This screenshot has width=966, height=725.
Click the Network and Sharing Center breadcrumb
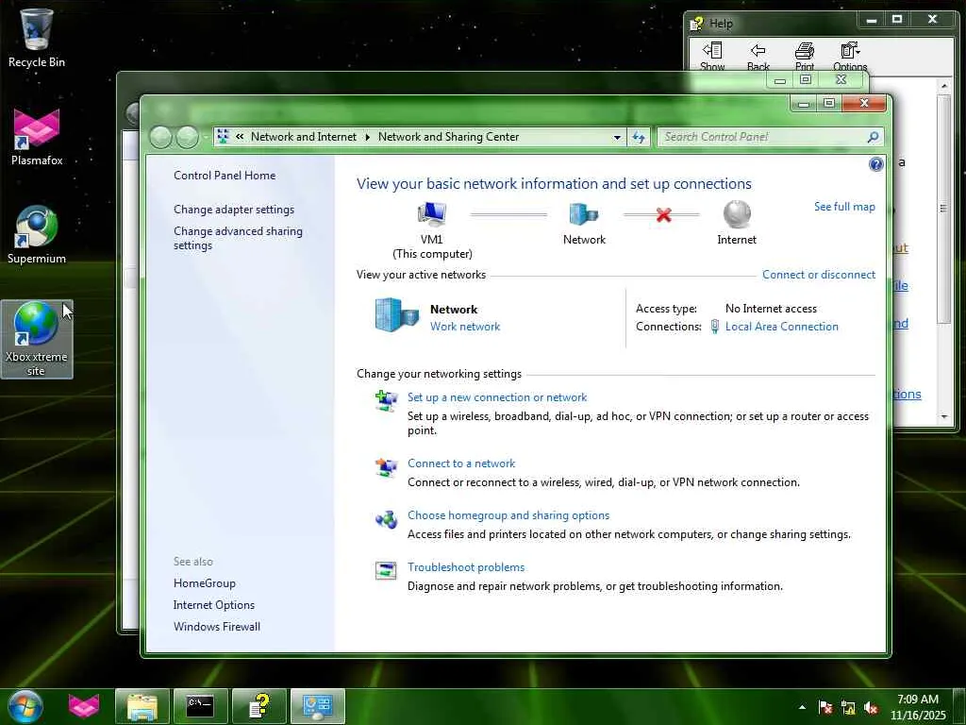448,137
